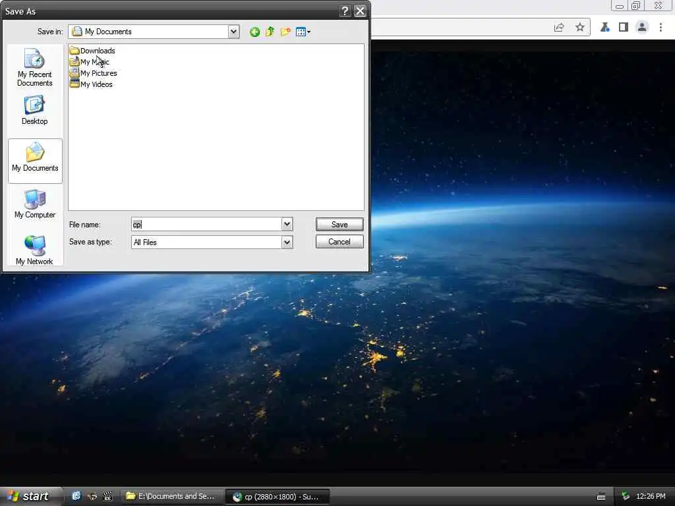
Task: Switch to cp (2880×1800) taskbar window
Action: click(278, 497)
